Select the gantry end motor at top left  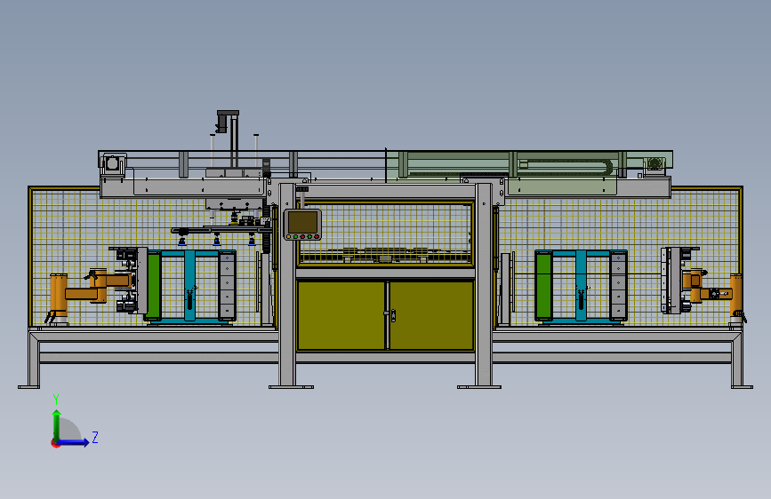coord(113,163)
